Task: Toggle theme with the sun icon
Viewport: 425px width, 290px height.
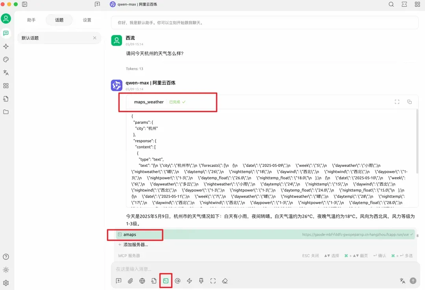Action: (x=6, y=270)
